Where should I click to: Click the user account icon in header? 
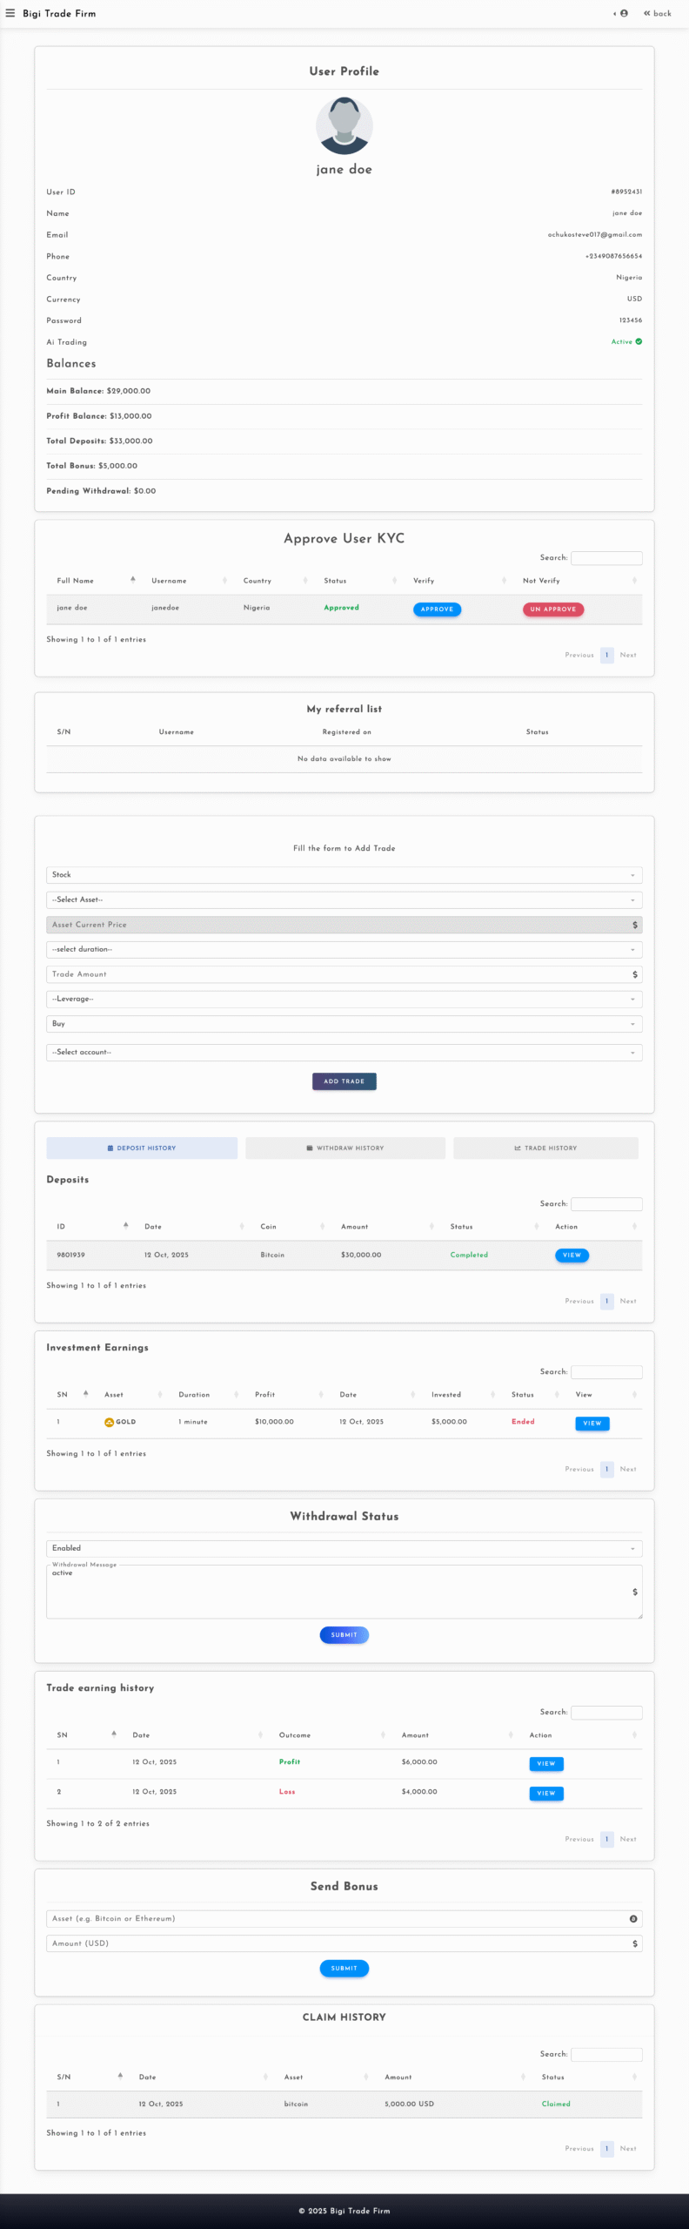coord(623,13)
